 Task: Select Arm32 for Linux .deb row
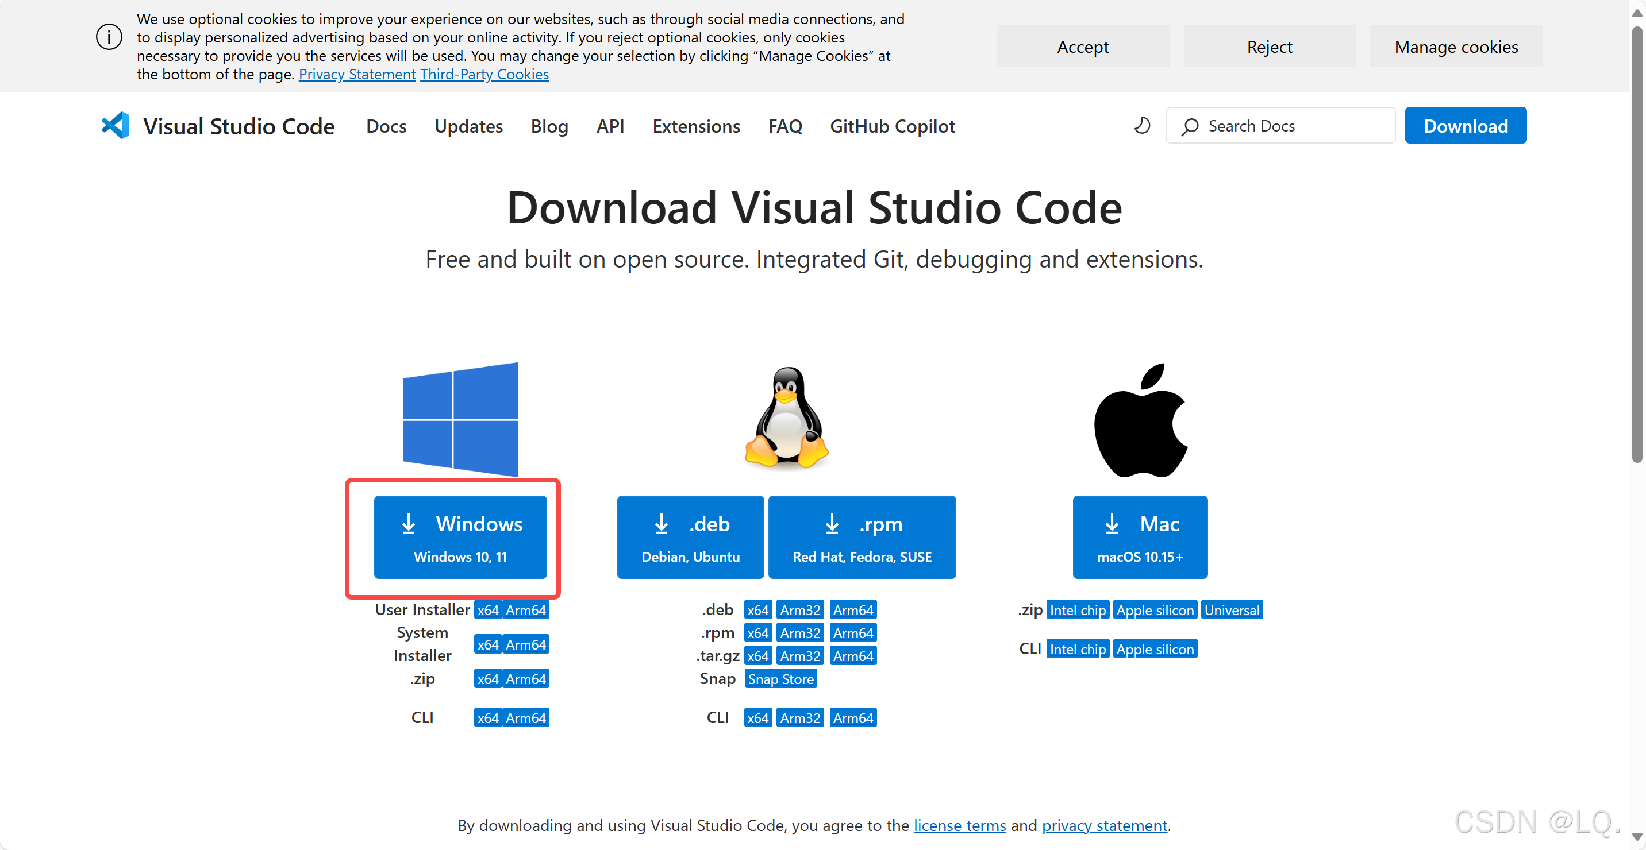(800, 610)
